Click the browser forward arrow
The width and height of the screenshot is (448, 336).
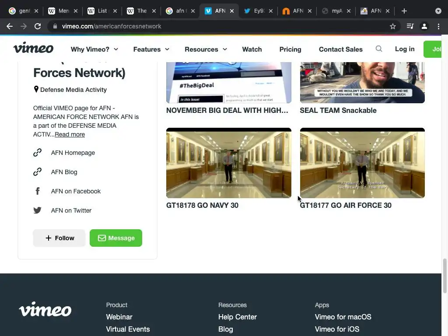click(x=24, y=26)
